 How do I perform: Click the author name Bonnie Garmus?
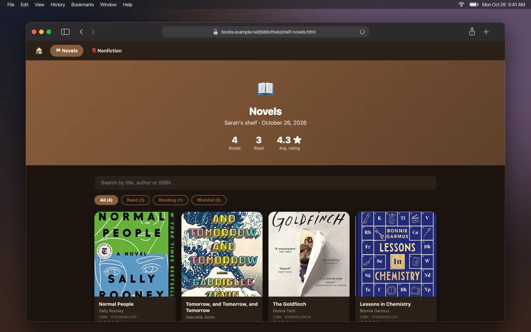[x=375, y=311]
